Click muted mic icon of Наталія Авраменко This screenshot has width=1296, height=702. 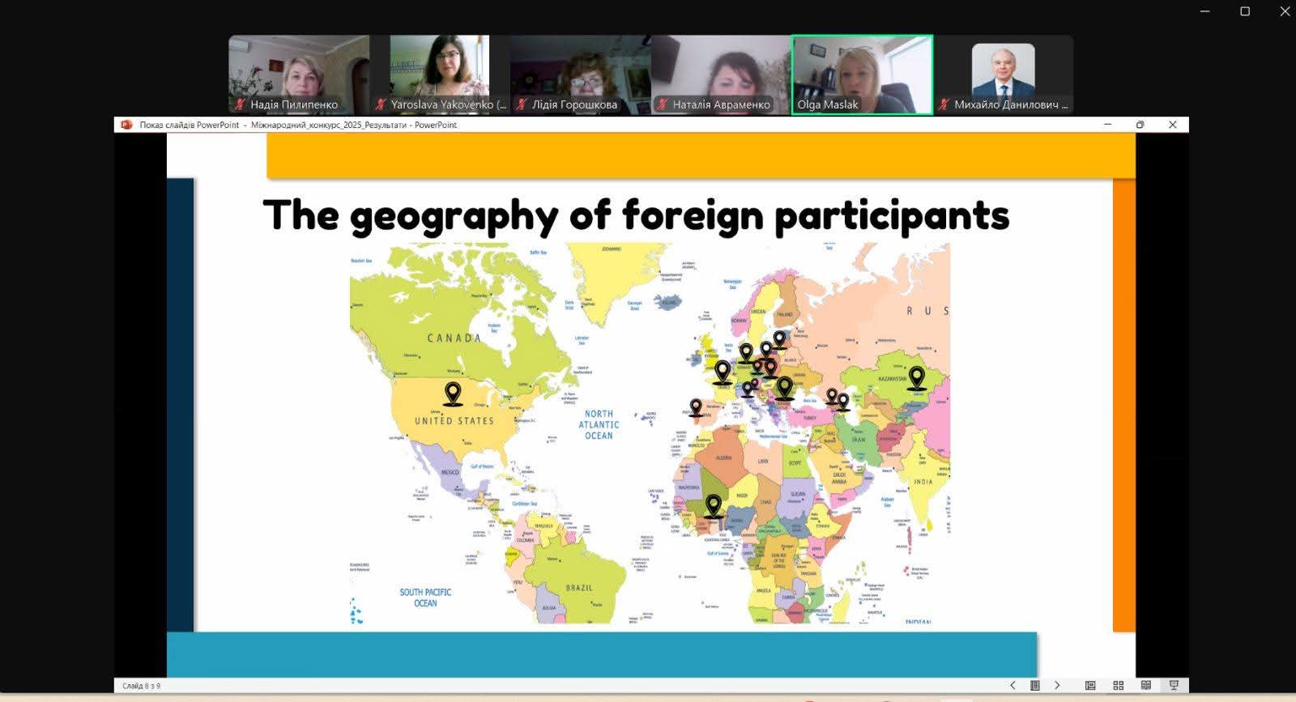663,104
